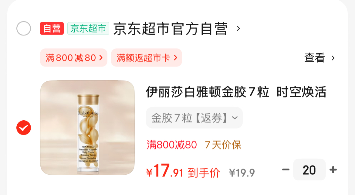Click the quantity field showing 20
The image size is (355, 195).
[x=309, y=169]
